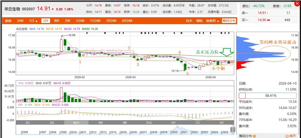Click stock code 002007
Screen dimensions: 301x138
click(x=29, y=9)
